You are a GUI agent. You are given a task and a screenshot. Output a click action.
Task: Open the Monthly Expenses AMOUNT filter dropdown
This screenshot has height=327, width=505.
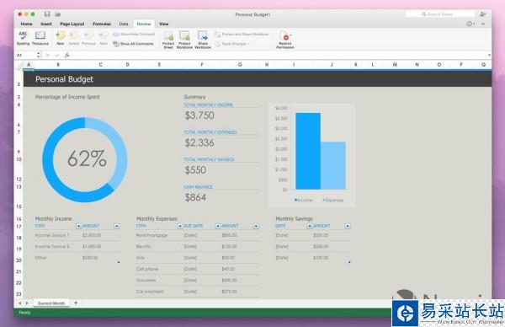pos(256,226)
